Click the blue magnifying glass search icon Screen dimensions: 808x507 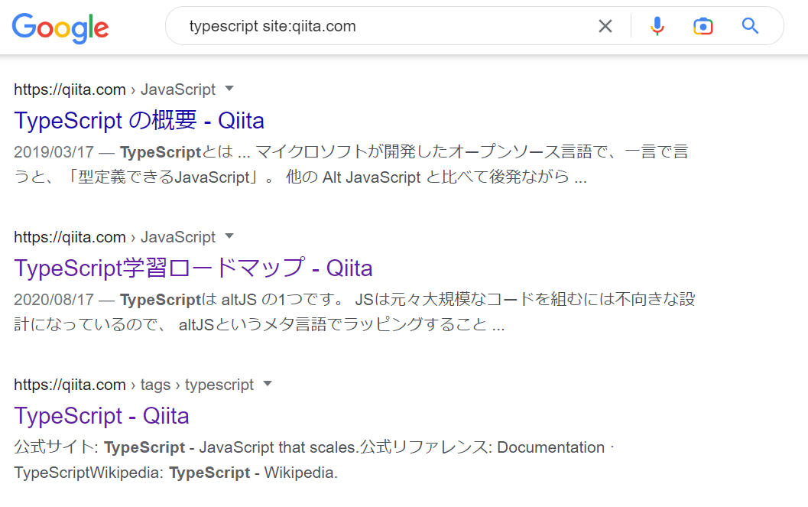coord(750,25)
